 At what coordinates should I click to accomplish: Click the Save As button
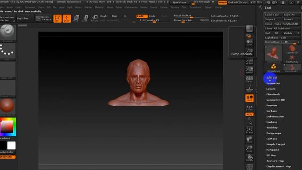pyautogui.click(x=292, y=15)
